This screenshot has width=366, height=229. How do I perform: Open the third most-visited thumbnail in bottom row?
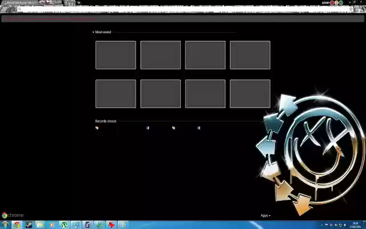205,94
